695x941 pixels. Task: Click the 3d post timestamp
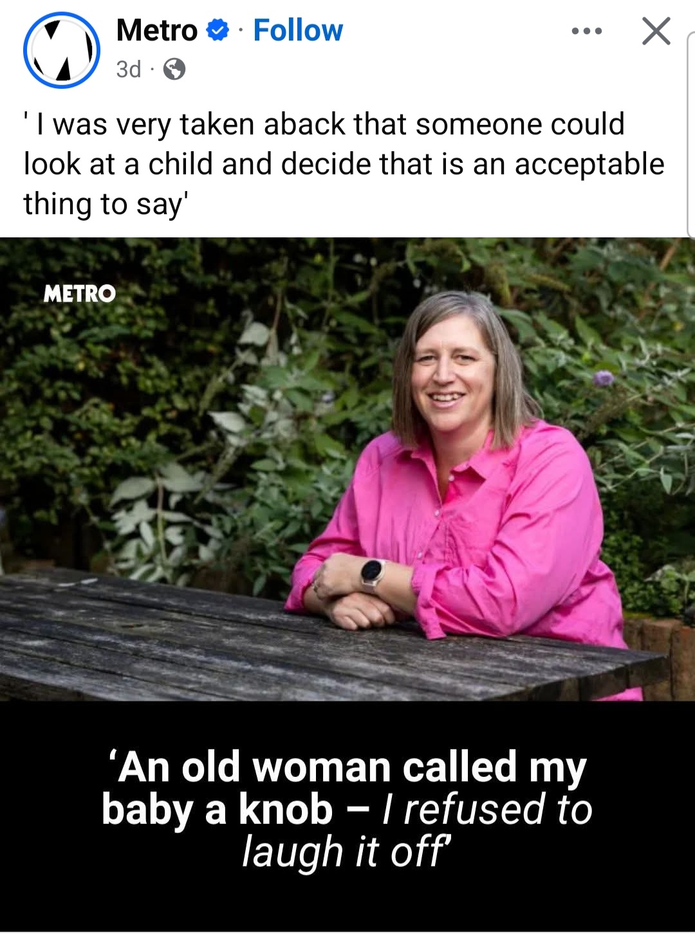click(128, 69)
